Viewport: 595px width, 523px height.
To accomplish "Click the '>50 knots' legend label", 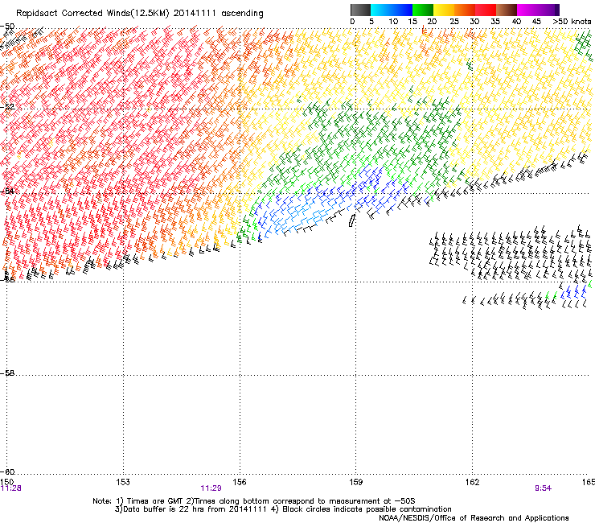I will (x=572, y=22).
